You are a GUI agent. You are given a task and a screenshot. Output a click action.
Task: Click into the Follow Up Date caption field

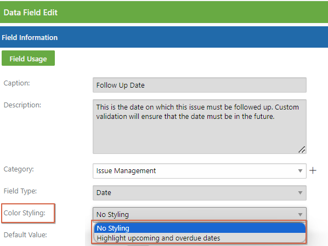click(x=200, y=85)
